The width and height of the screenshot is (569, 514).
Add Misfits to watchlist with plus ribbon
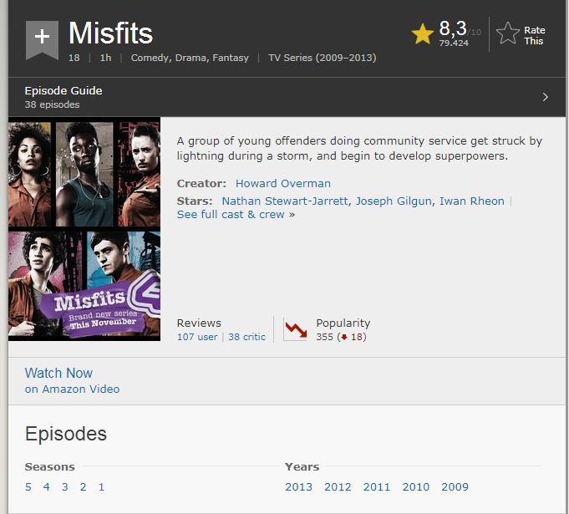[42, 39]
